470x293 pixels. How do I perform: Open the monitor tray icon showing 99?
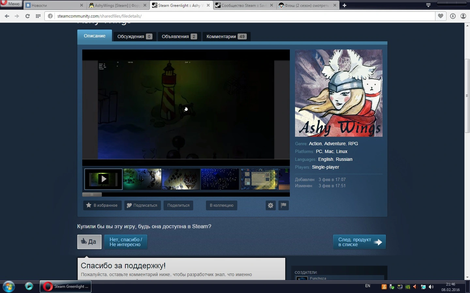coord(400,287)
